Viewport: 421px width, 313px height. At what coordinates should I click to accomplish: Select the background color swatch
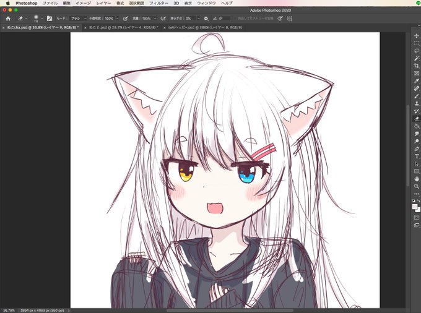419,210
